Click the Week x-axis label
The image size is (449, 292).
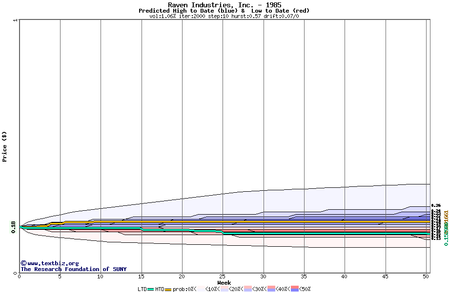pyautogui.click(x=224, y=283)
